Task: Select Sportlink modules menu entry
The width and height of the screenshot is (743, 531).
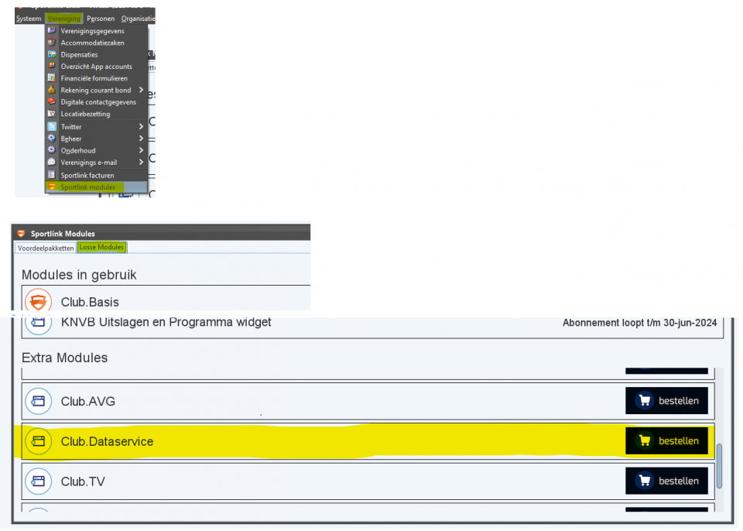Action: click(x=87, y=187)
